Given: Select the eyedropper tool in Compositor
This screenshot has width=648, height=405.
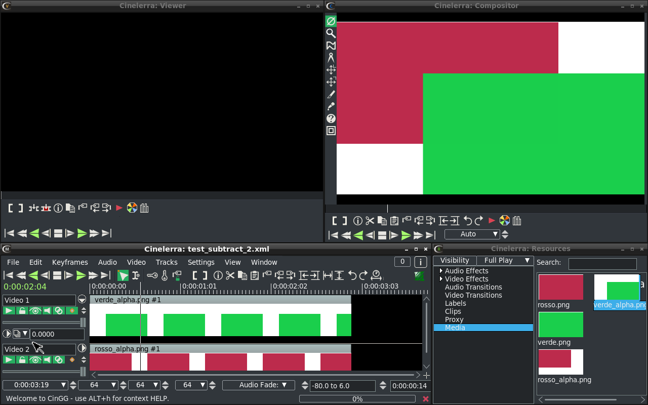Looking at the screenshot, I should [x=331, y=106].
